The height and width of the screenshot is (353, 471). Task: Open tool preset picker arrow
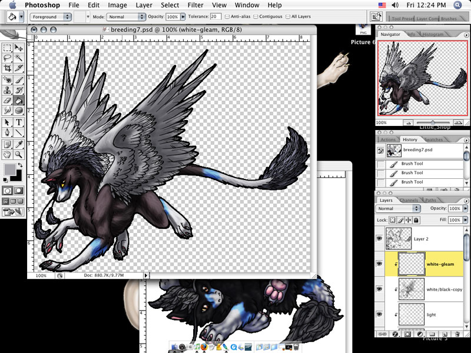click(x=21, y=16)
